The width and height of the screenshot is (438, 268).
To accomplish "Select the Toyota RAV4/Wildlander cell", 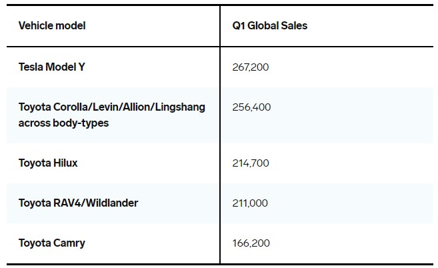I will point(78,203).
